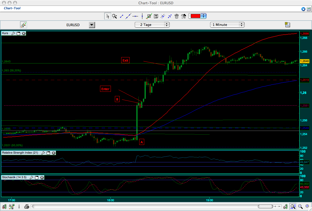Select the 'Enter' annotation label on chart
This screenshot has width=312, height=211.
pyautogui.click(x=106, y=89)
